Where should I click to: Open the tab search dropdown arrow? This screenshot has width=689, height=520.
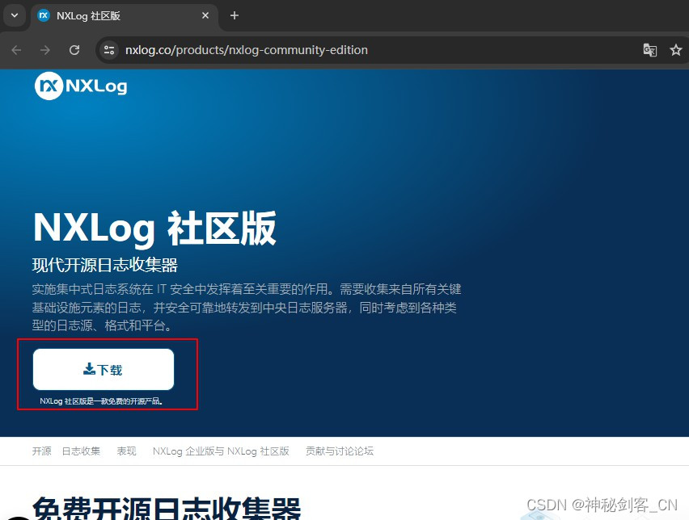pos(15,15)
